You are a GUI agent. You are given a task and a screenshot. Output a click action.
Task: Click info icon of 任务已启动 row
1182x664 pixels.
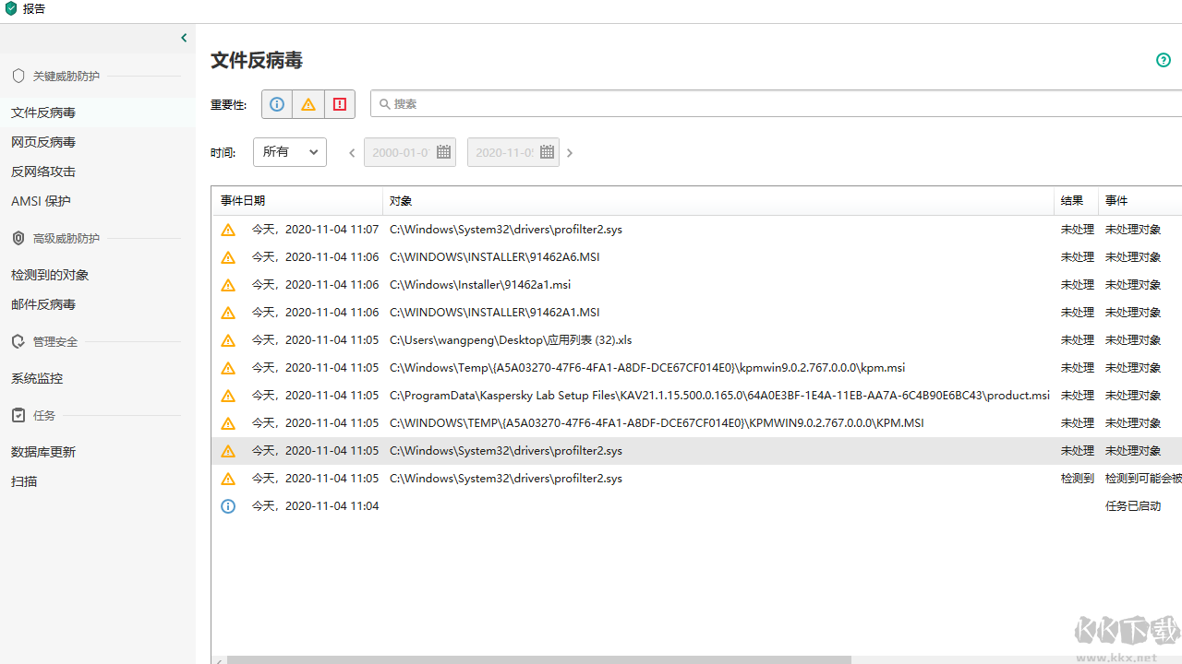point(228,506)
